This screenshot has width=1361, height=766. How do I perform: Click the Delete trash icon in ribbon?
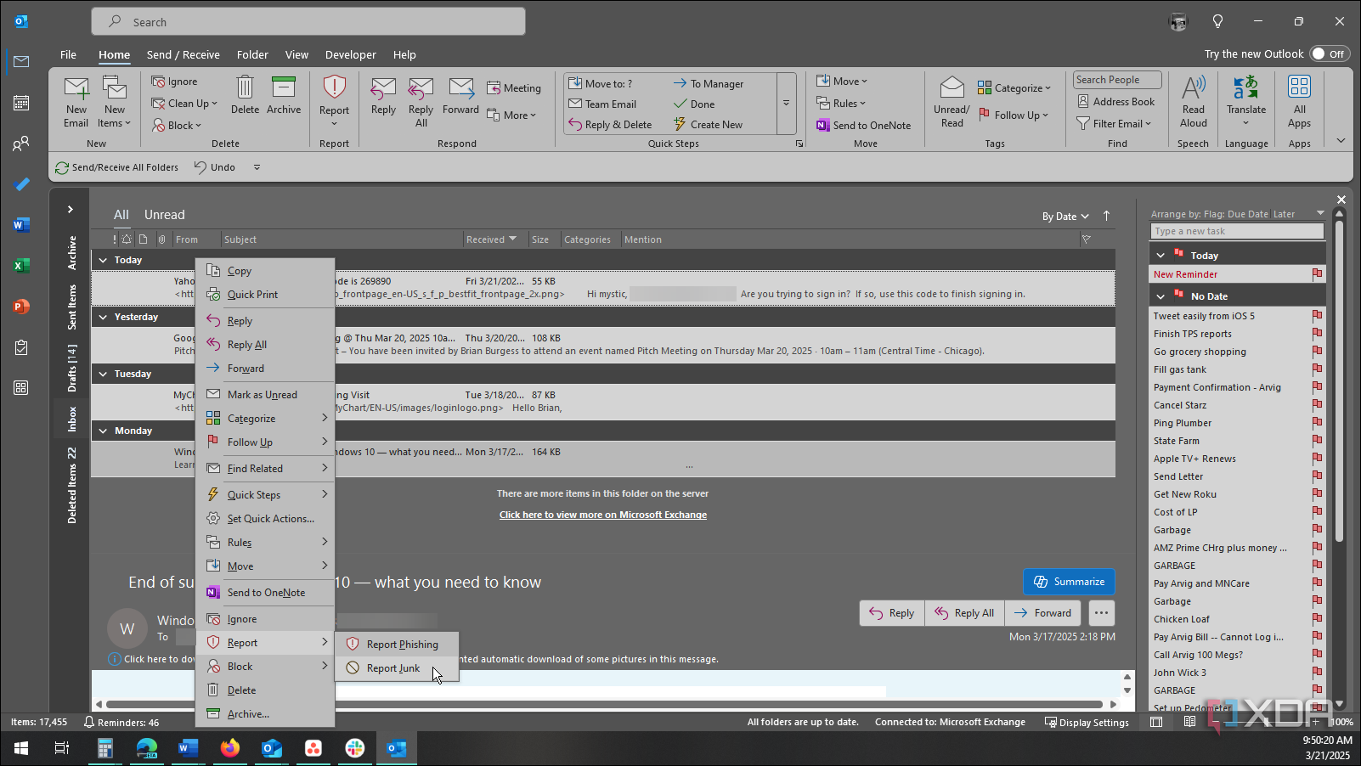coord(245,95)
